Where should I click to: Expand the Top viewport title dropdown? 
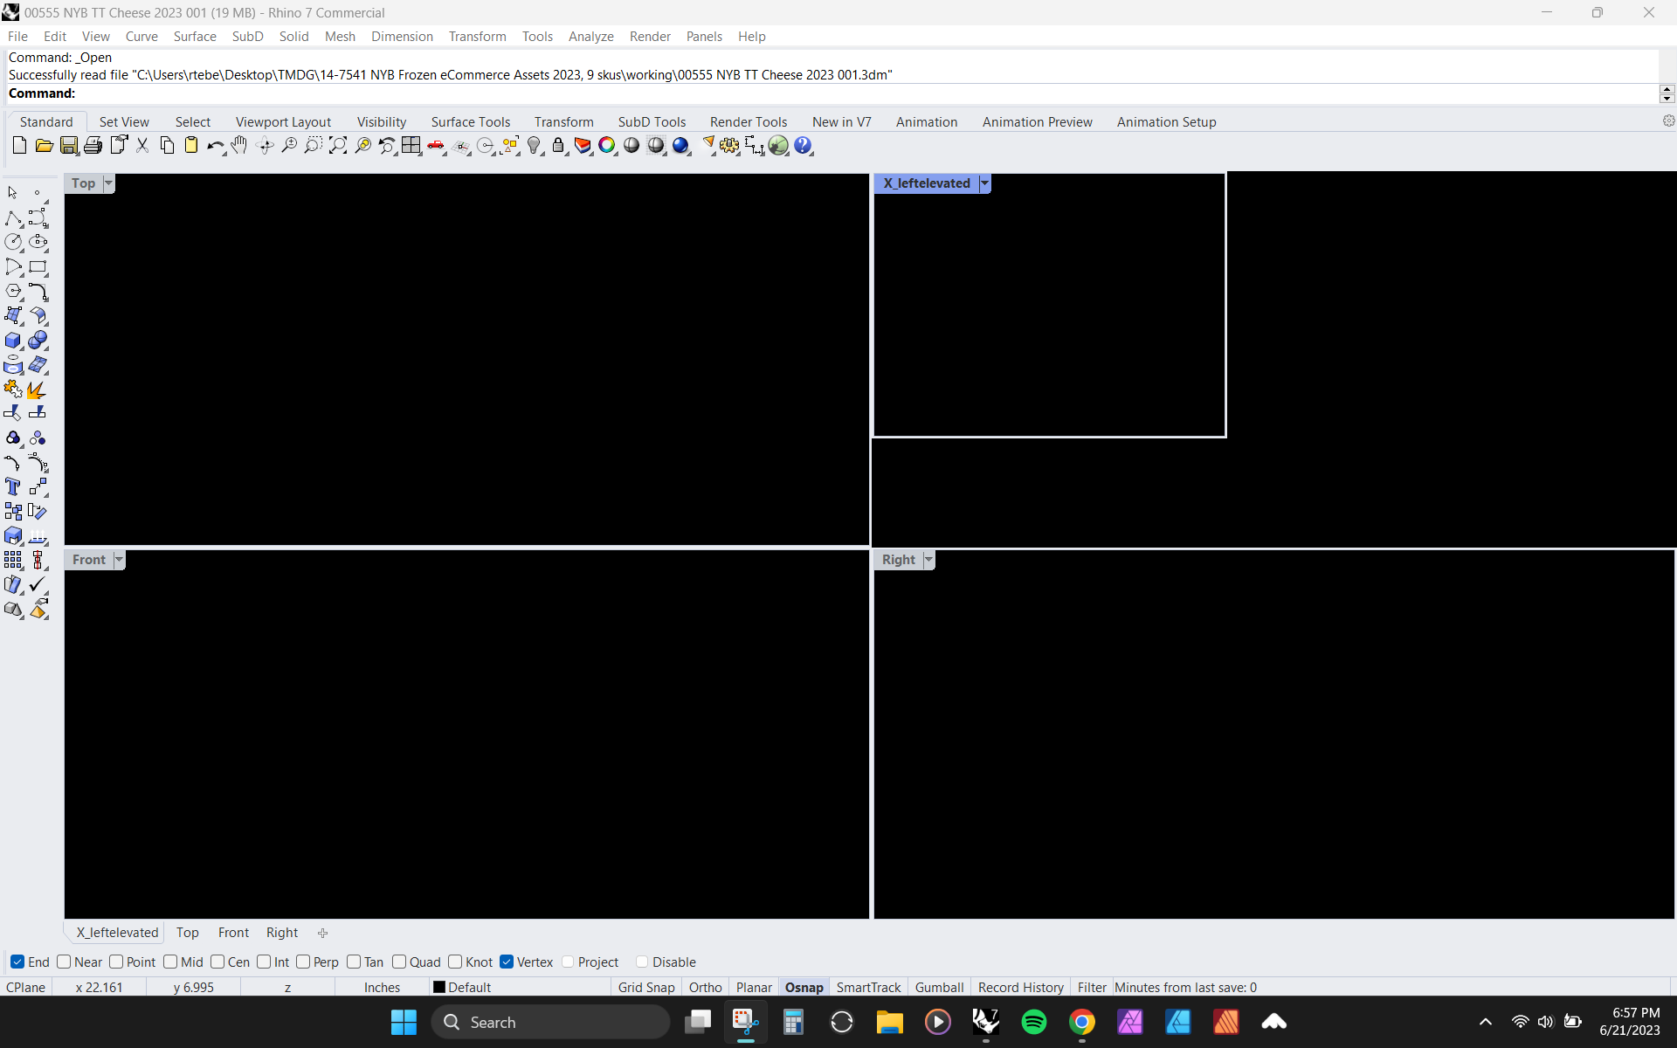pos(108,183)
